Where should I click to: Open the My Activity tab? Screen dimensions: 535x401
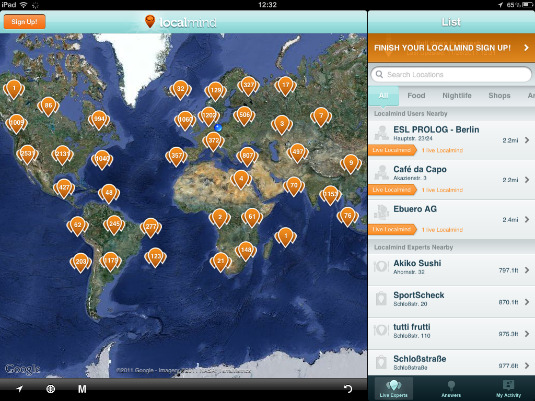[508, 388]
